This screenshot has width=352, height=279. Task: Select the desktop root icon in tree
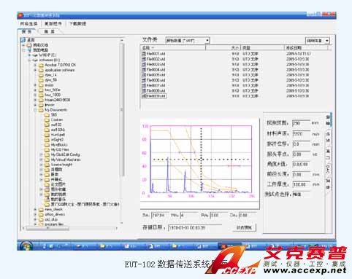pos(23,39)
